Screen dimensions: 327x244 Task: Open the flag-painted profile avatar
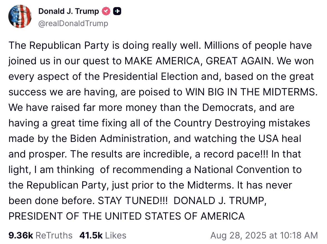click(x=20, y=16)
